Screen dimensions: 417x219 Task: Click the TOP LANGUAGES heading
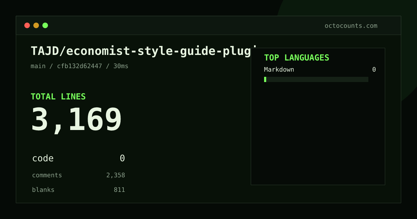click(x=296, y=58)
